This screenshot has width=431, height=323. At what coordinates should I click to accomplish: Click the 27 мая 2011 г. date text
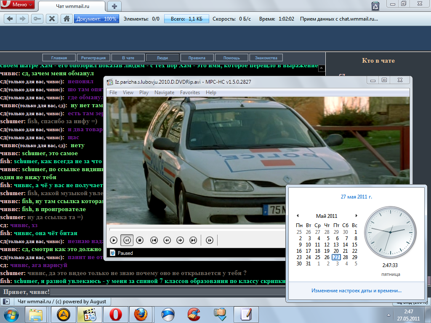coord(356,197)
